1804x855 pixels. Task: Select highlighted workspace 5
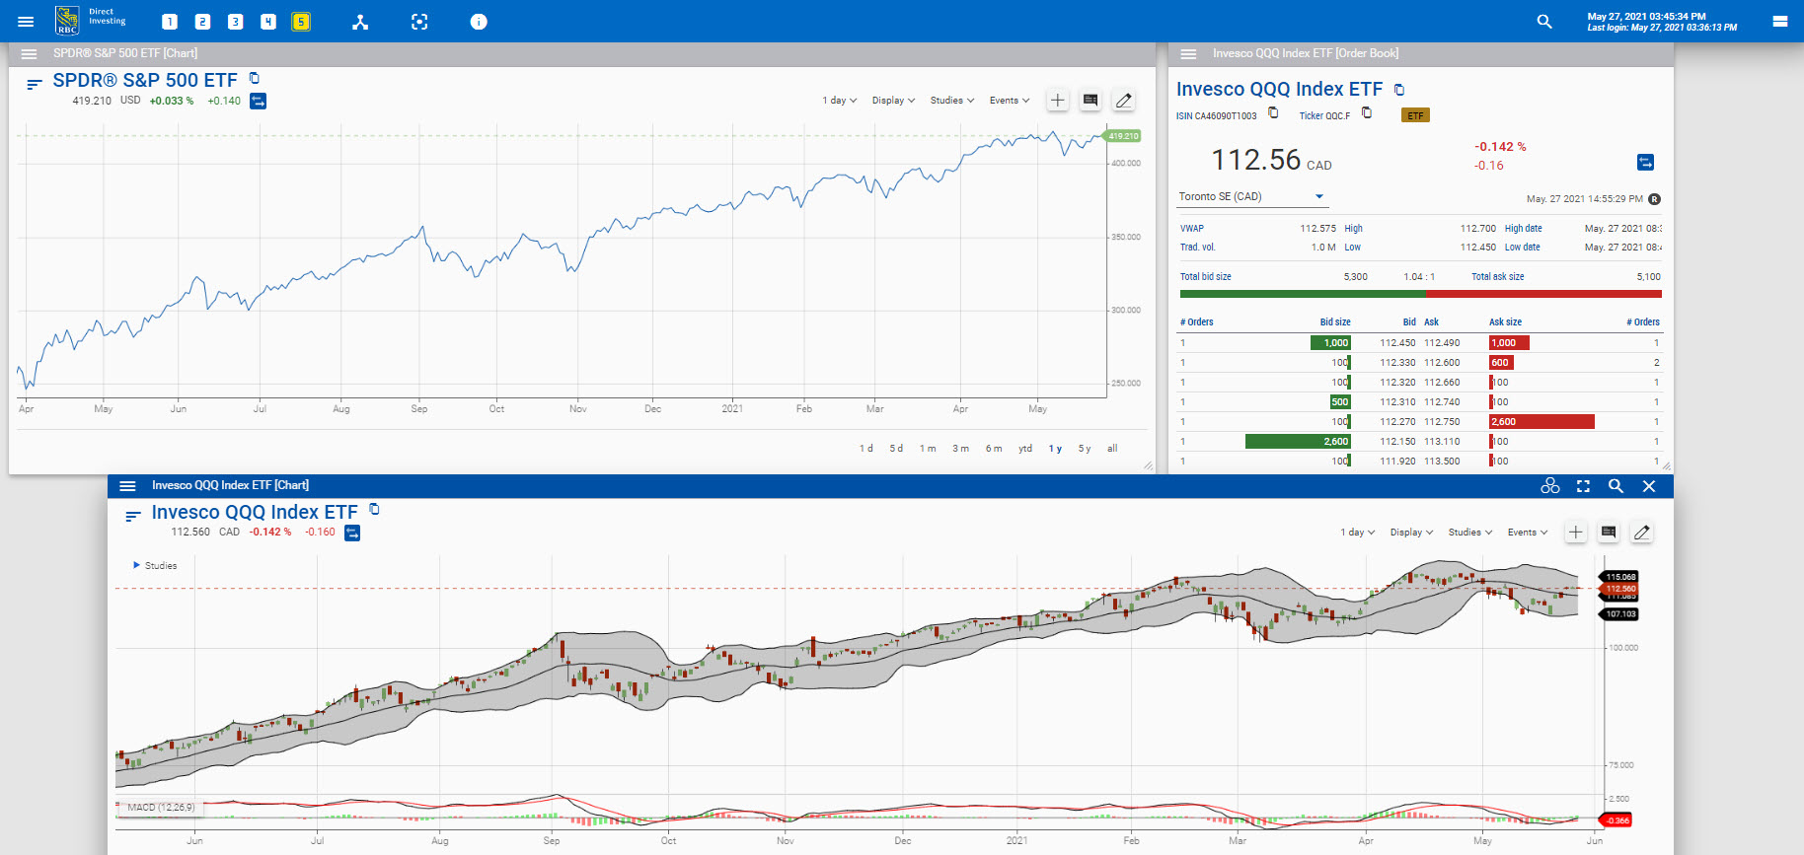pyautogui.click(x=301, y=22)
